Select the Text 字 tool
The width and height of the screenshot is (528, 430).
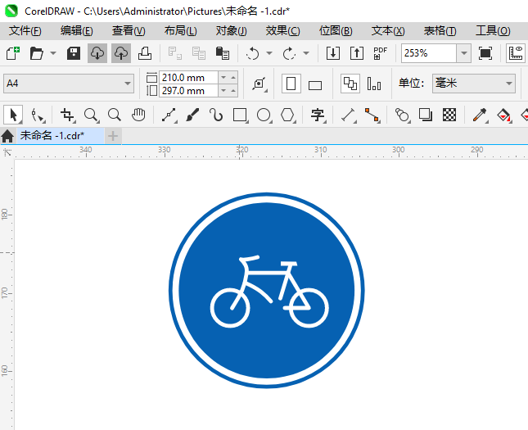[318, 115]
